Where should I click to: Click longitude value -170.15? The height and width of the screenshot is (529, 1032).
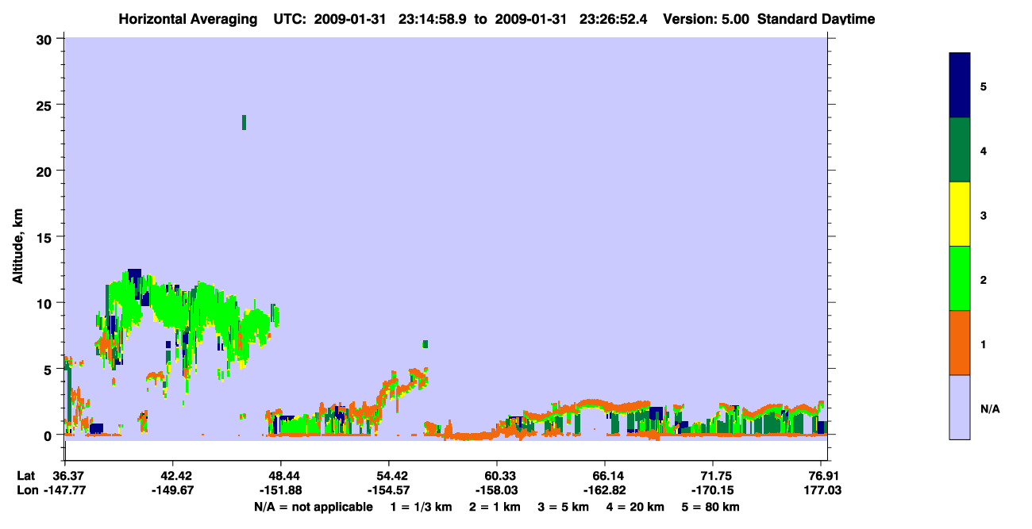tap(713, 490)
